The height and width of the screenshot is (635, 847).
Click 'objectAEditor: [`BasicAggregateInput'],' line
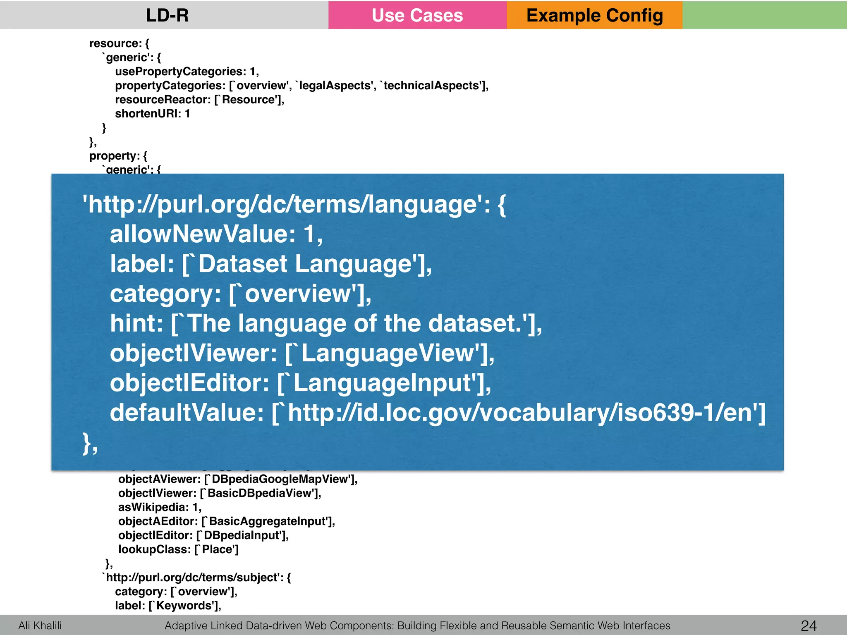click(227, 521)
